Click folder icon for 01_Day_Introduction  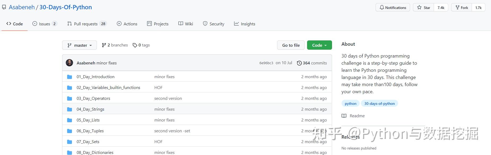[70, 77]
